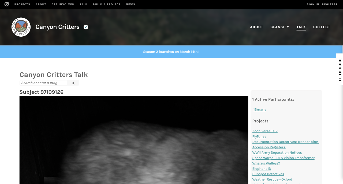Open participant 13marie's profile

pyautogui.click(x=260, y=110)
